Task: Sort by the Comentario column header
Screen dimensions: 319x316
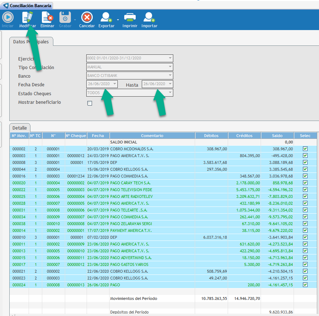Action: [152, 136]
